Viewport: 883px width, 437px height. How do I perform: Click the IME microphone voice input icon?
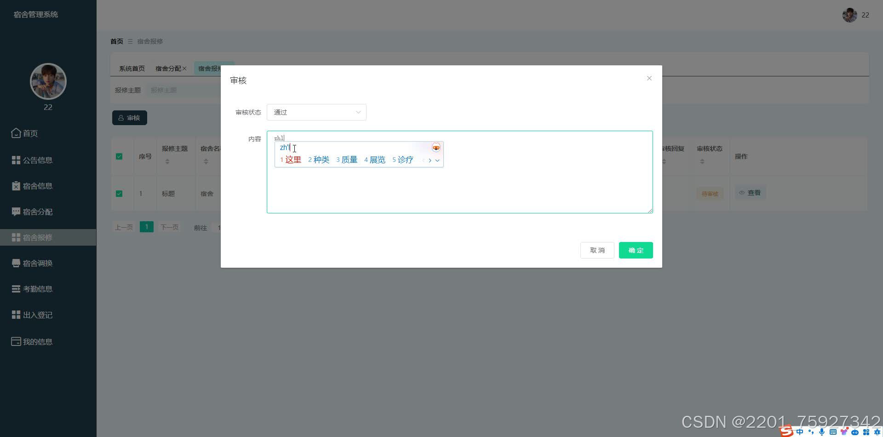tap(822, 432)
